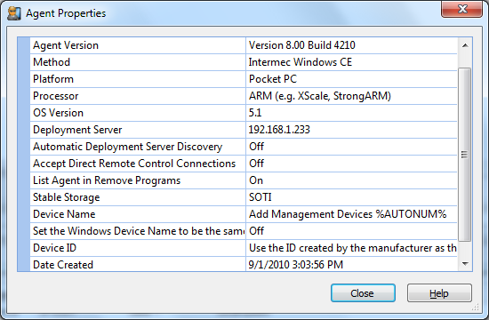The image size is (489, 320).
Task: Toggle List Agent in Remove Programs value
Action: point(351,180)
